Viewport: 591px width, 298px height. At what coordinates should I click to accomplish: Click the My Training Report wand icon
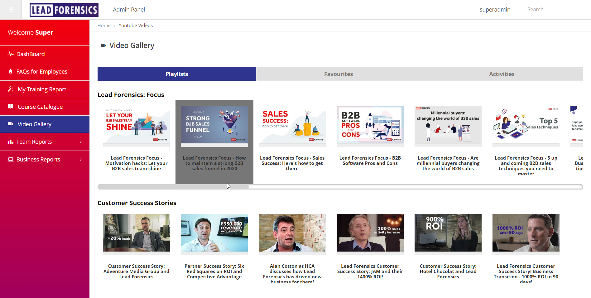click(x=11, y=89)
